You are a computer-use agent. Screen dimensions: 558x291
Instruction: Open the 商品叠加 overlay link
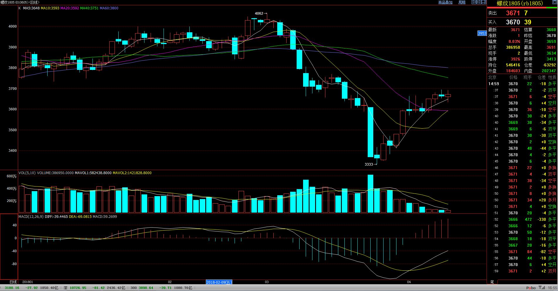(x=445, y=2)
